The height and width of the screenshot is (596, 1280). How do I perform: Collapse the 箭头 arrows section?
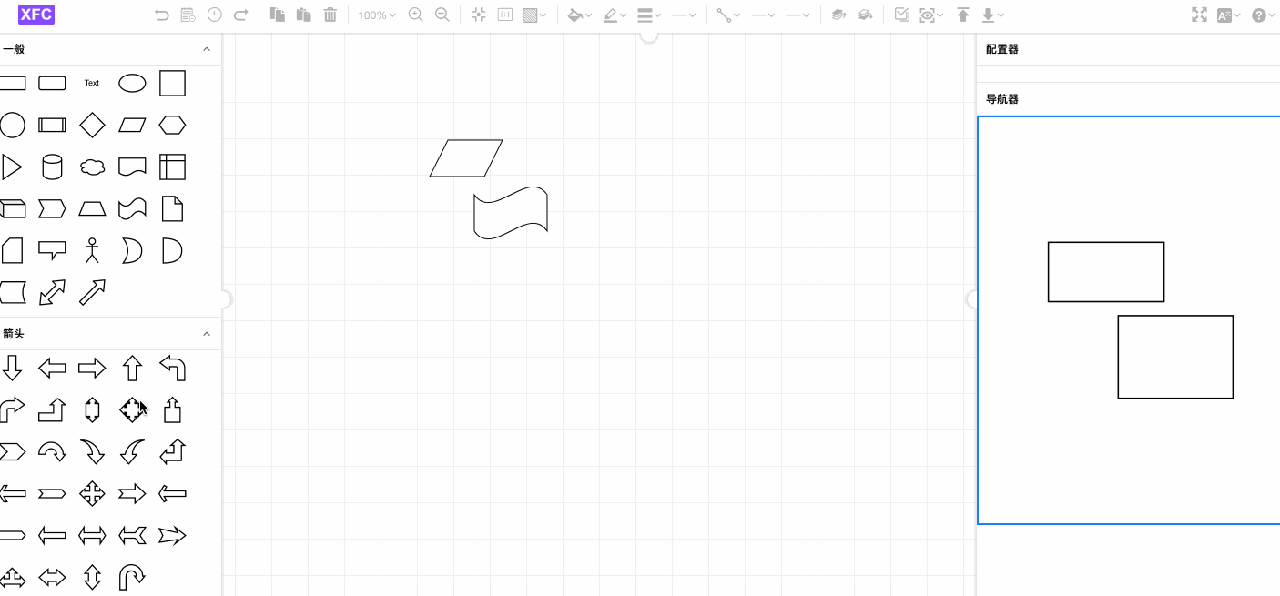[x=207, y=333]
